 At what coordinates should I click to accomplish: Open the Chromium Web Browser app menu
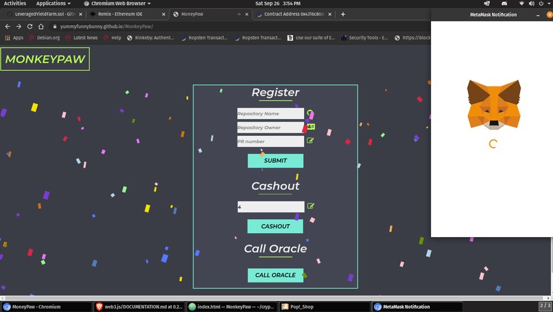click(x=117, y=3)
